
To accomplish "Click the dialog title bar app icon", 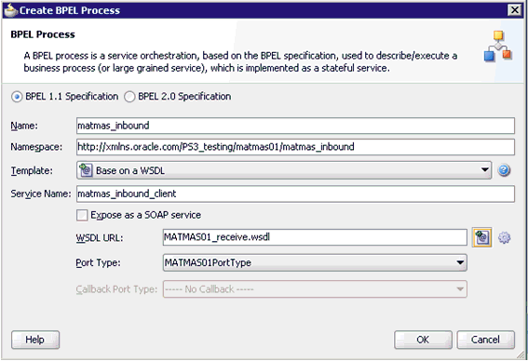I will pos(10,10).
